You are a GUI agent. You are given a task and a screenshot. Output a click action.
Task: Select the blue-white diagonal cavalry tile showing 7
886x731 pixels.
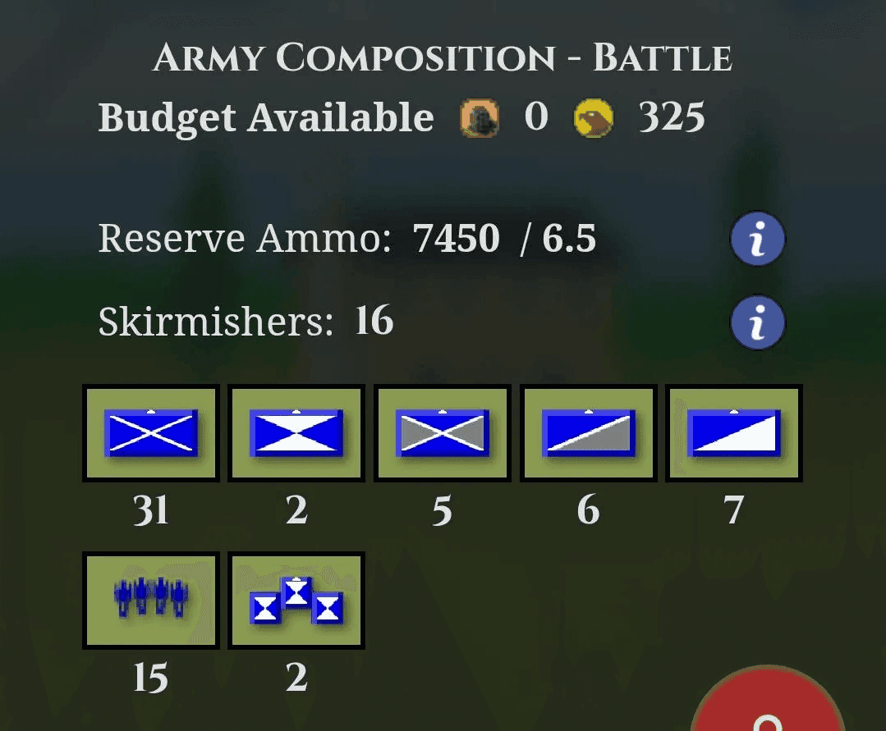tap(734, 433)
